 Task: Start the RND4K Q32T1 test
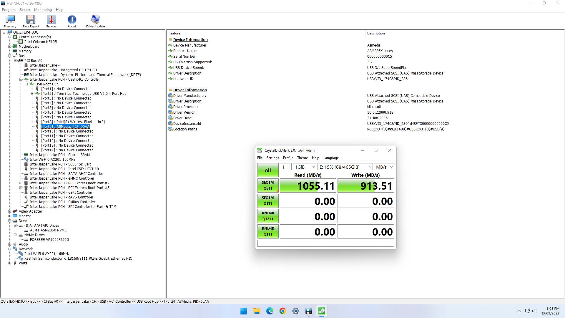pos(268,216)
